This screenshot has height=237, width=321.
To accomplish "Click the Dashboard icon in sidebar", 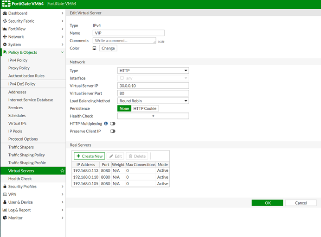I will pyautogui.click(x=5, y=13).
